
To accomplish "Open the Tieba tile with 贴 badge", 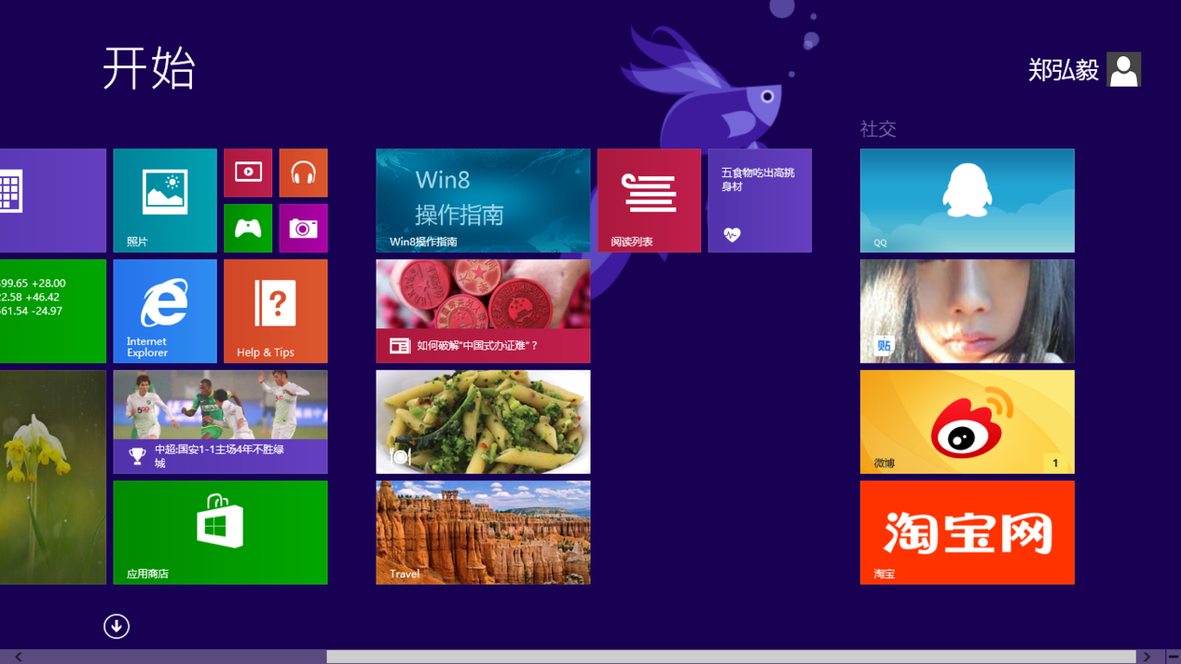I will click(x=968, y=311).
